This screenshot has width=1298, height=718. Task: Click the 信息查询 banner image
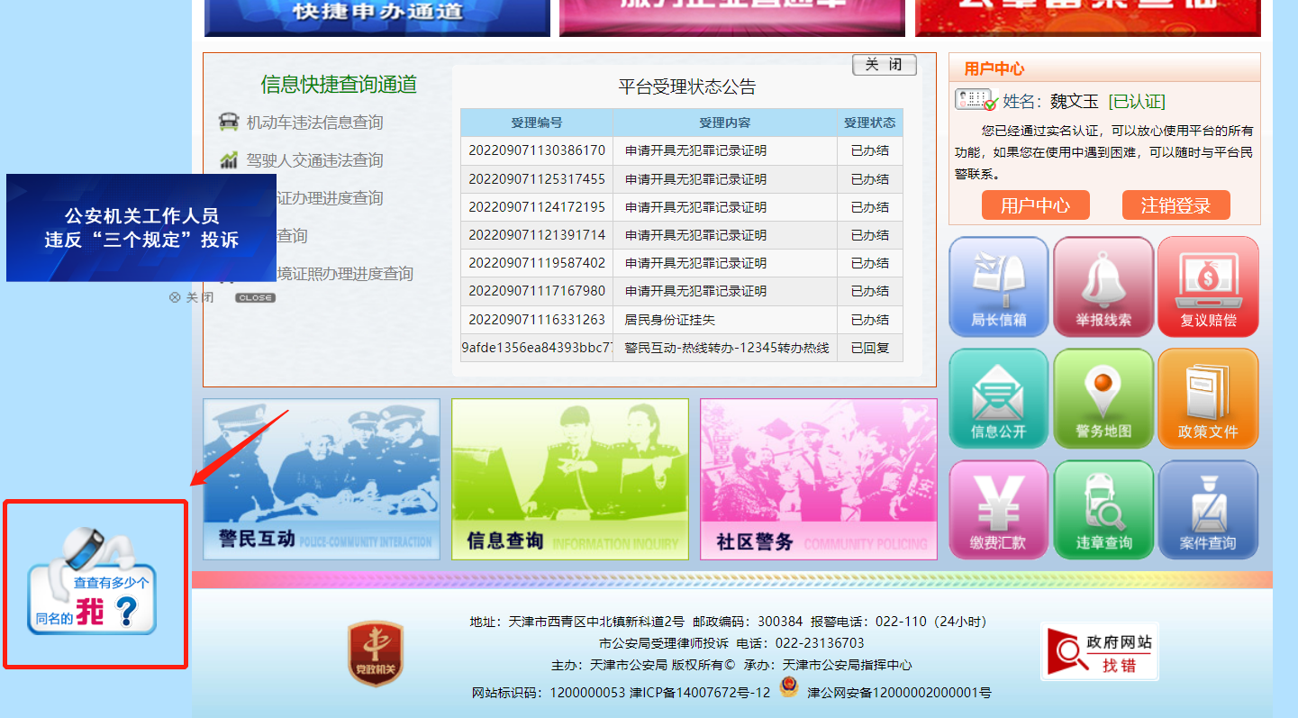coord(569,479)
